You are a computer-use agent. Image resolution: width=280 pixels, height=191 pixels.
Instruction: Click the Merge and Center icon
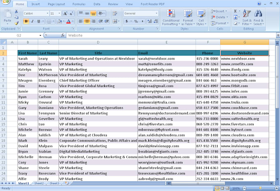114,21
